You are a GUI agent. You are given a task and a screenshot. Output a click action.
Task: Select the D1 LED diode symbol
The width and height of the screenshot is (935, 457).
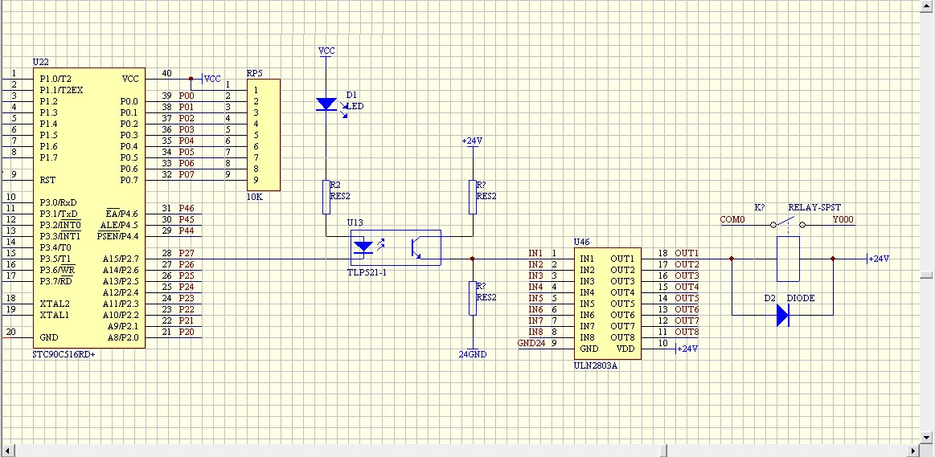click(x=326, y=104)
